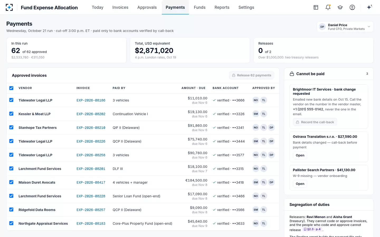
Task: Click the $91,860.00 amount cell
Action: coord(197,126)
